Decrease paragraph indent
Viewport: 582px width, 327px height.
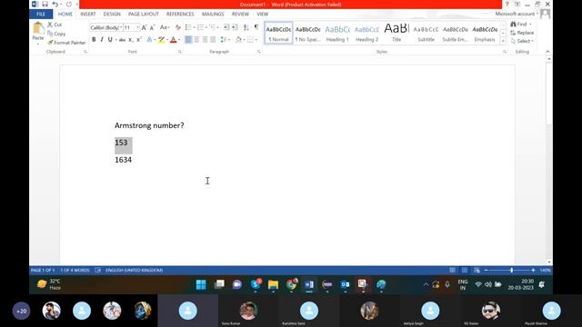(x=226, y=27)
